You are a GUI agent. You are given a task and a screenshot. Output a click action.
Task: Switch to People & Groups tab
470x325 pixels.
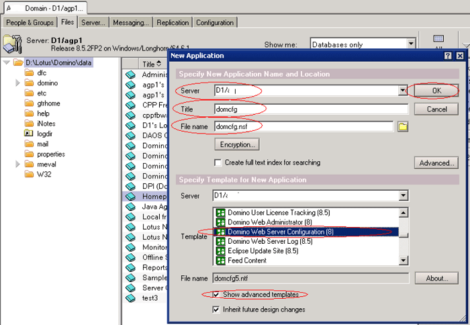[x=30, y=22]
